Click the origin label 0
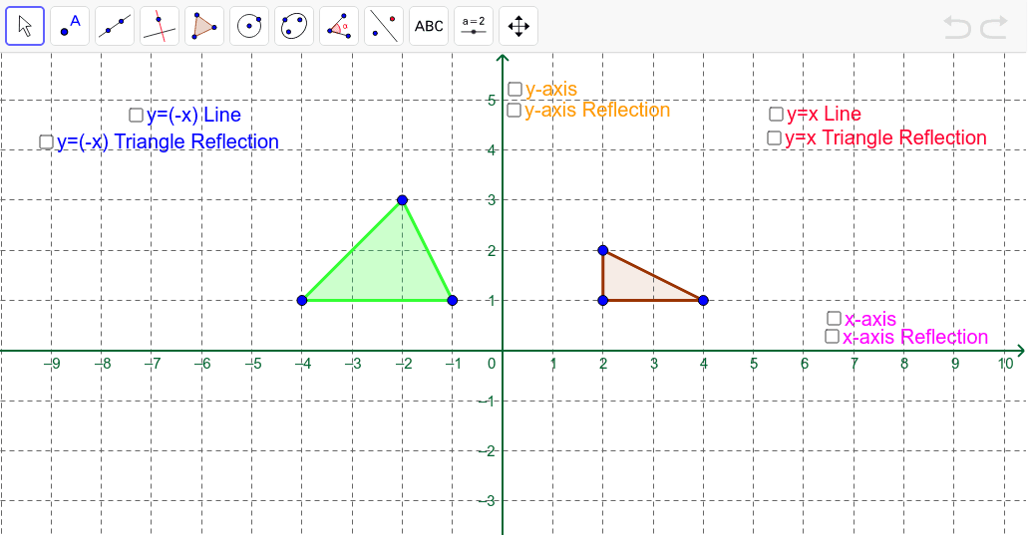This screenshot has height=537, width=1028. click(492, 364)
